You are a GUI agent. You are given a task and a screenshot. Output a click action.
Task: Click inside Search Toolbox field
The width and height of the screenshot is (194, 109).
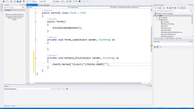point(13,8)
